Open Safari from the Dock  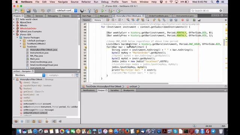pyautogui.click(x=35, y=131)
